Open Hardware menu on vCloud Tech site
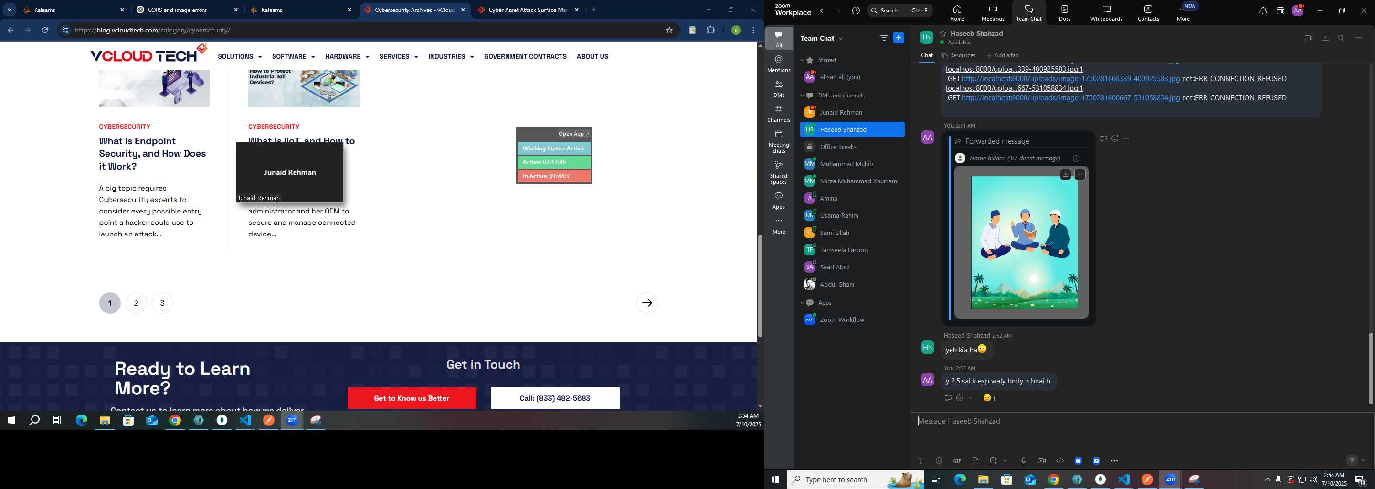The image size is (1375, 489). pos(347,56)
